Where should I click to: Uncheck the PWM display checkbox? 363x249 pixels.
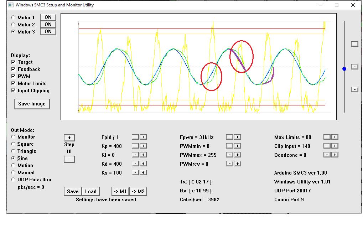tap(14, 76)
